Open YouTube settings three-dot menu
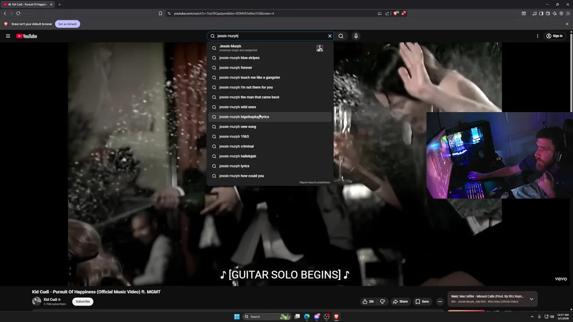This screenshot has height=322, width=573. pos(538,36)
